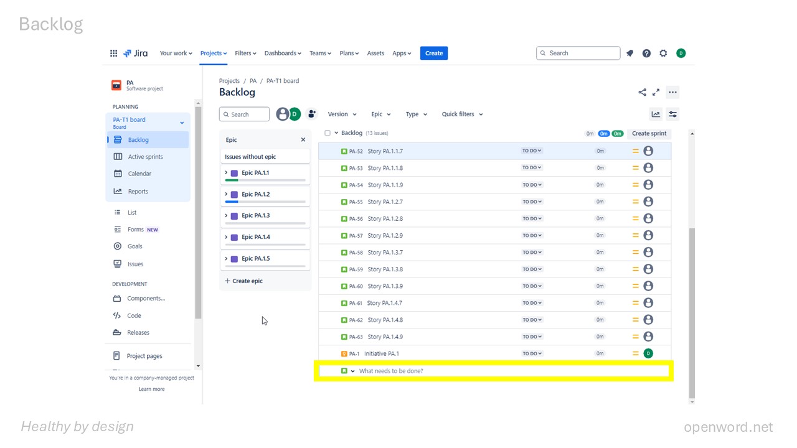
Task: Click priority icon for PA-63
Action: (x=635, y=337)
